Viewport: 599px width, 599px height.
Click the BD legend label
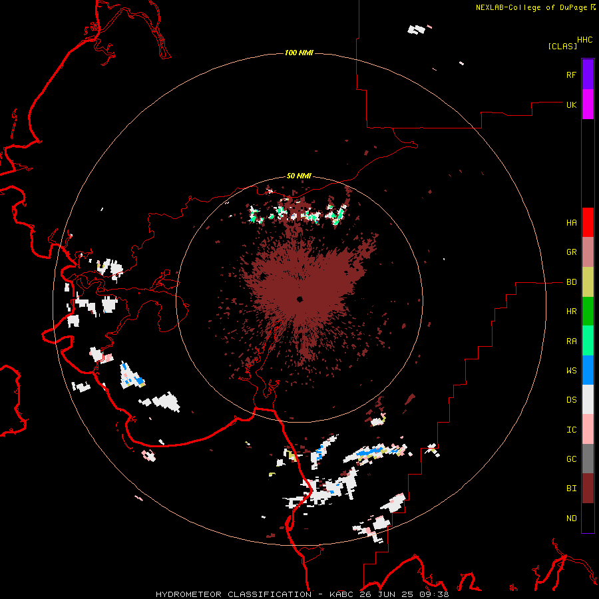coord(571,282)
